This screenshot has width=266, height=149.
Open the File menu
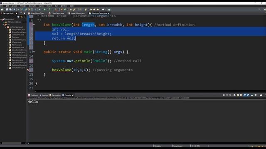coord(2,6)
